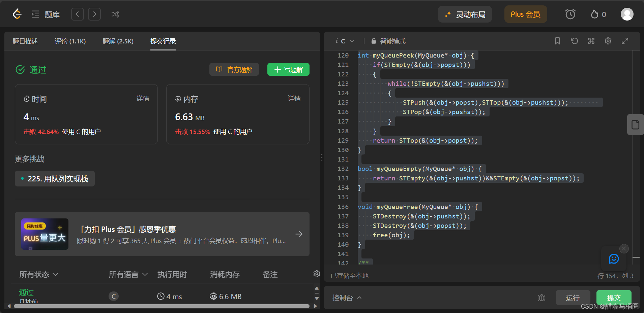Open challenge 225. 用队列实现栈
The image size is (644, 313).
coord(55,179)
